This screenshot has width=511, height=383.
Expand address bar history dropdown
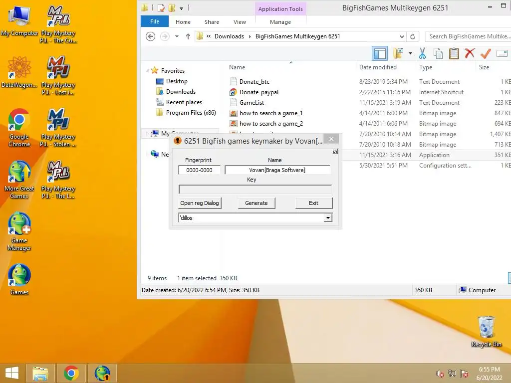coord(402,36)
